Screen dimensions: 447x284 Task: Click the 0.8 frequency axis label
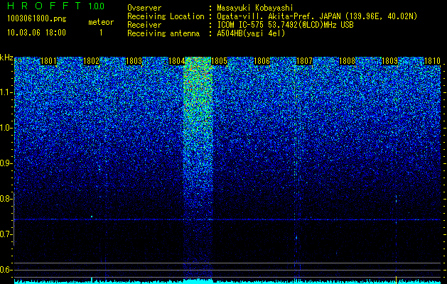point(6,199)
